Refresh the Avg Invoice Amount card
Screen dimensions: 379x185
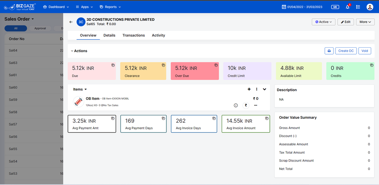pos(266,118)
